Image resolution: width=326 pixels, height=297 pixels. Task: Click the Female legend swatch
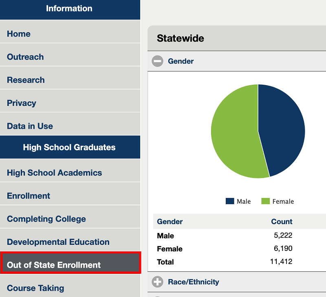[265, 201]
